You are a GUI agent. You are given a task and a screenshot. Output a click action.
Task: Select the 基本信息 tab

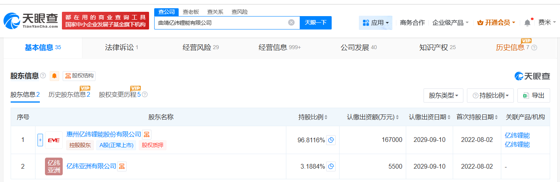tap(43, 48)
